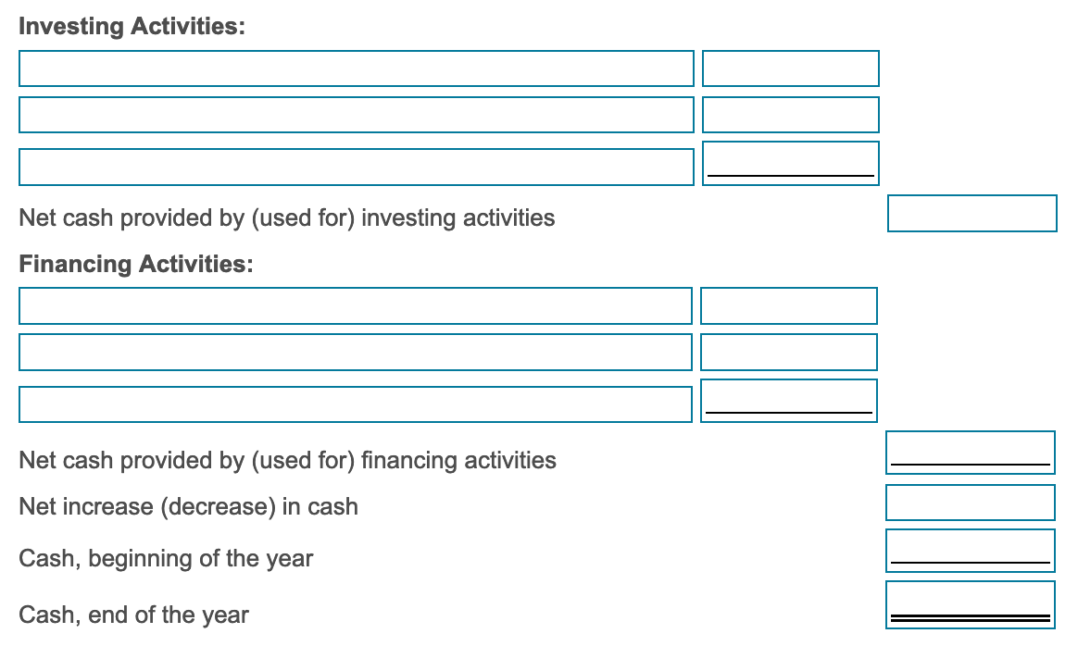Select the second Investing Activities description field
This screenshot has height=646, width=1078.
(357, 115)
